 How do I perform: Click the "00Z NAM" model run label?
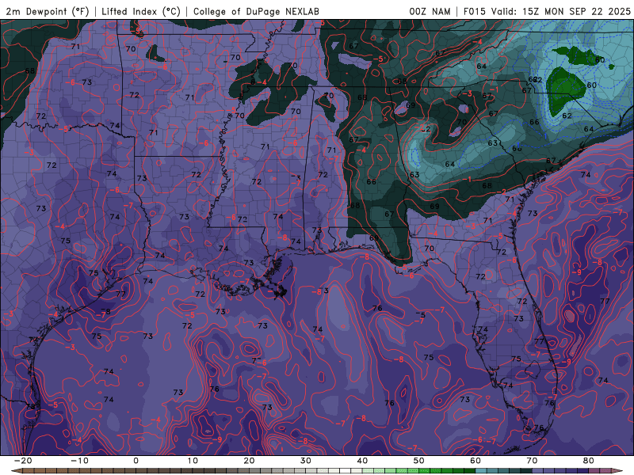(x=430, y=11)
